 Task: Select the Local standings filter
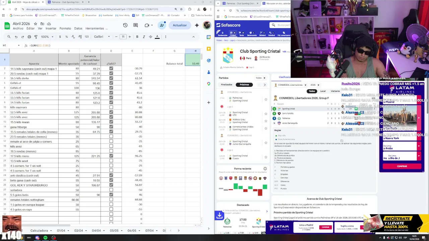coord(323,91)
